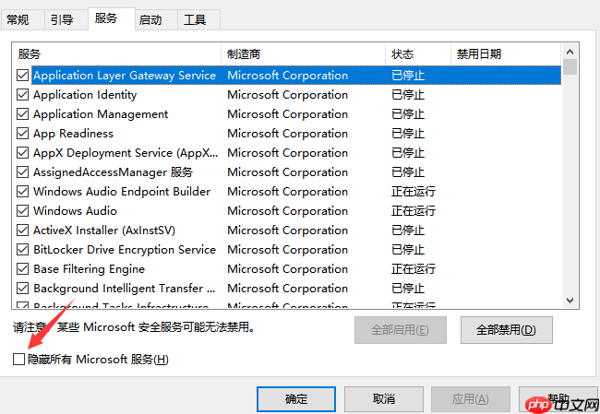Click the 全部启用(E) button
This screenshot has width=600, height=414.
pos(401,330)
